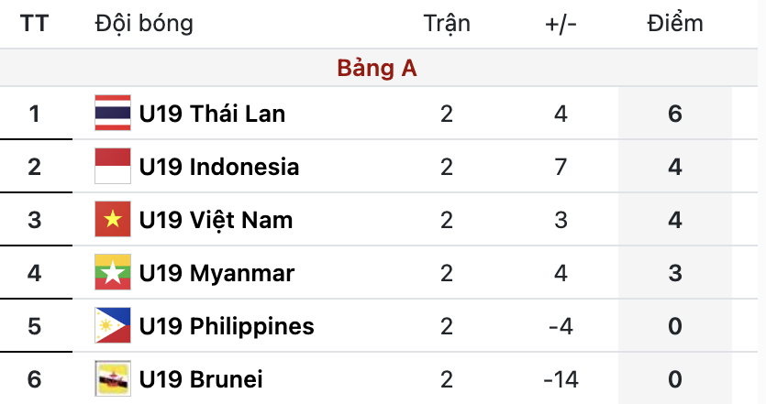
Task: Click the Philippines flag icon
Action: [x=113, y=326]
